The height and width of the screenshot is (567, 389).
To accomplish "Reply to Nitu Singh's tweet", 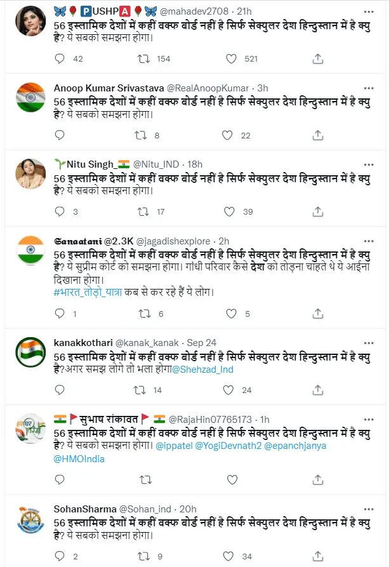I will tap(60, 212).
